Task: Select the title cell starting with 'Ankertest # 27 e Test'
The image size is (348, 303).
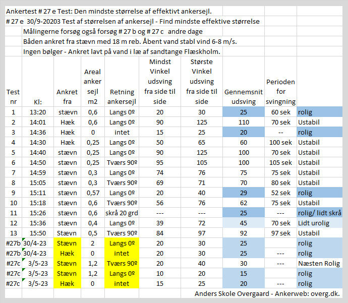Action: (108, 11)
